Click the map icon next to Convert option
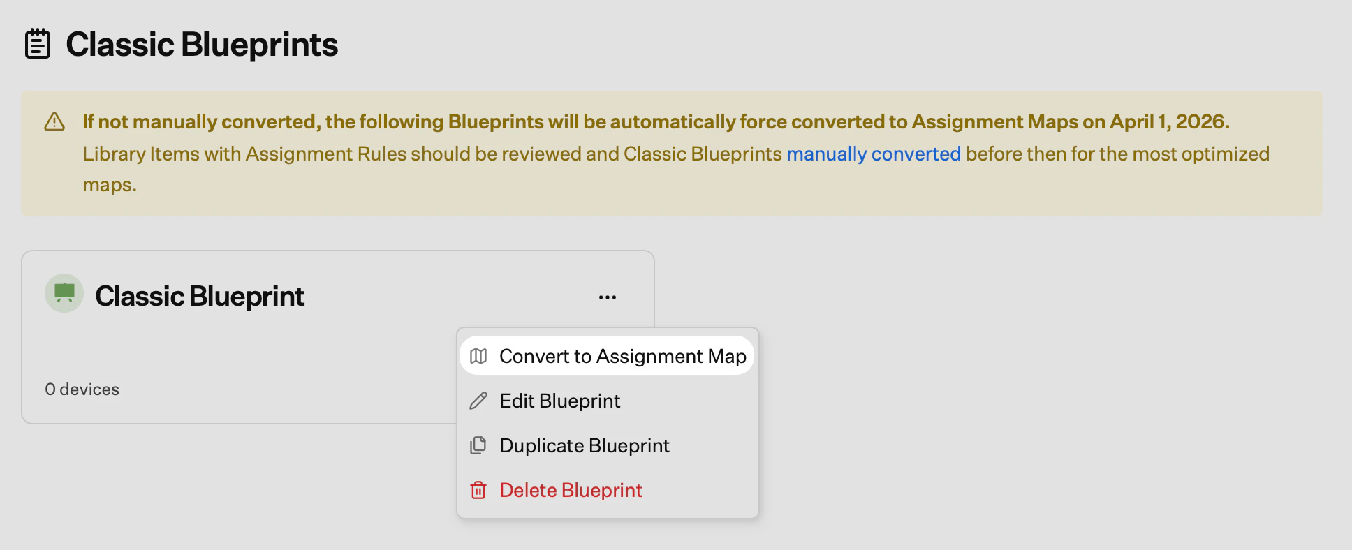Image resolution: width=1352 pixels, height=550 pixels. (x=478, y=355)
